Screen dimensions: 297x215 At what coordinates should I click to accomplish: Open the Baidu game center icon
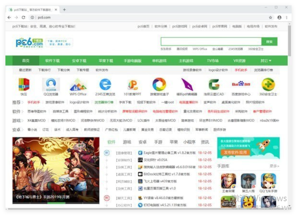[x=241, y=84]
